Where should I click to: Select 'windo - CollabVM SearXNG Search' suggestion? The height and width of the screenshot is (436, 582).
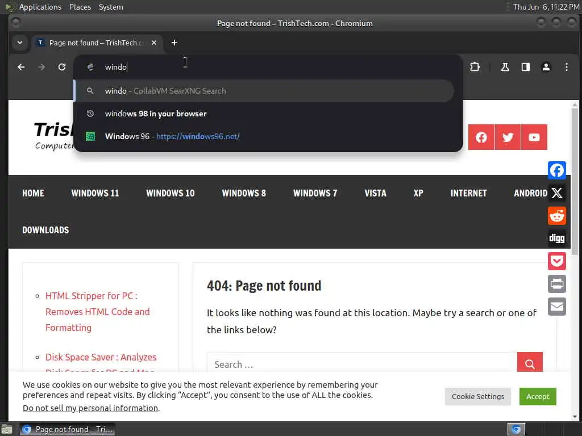tap(264, 91)
